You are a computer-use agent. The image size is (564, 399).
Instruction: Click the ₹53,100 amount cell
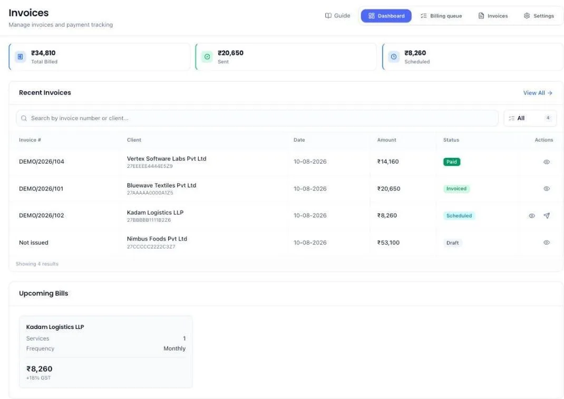pos(388,243)
